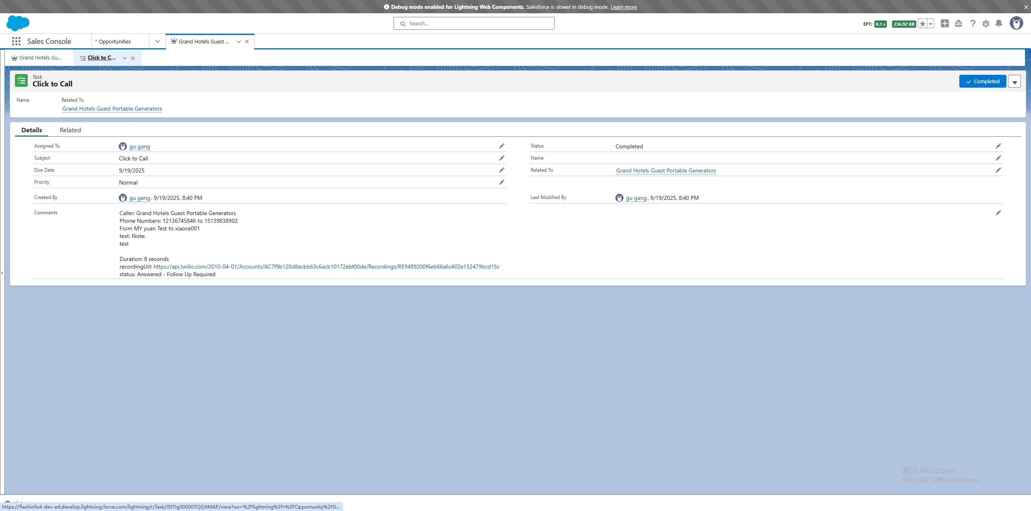Edit the Comments field pencil icon

tap(998, 213)
